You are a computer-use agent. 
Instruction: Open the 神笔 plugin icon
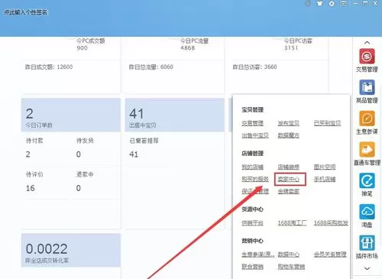[367, 180]
